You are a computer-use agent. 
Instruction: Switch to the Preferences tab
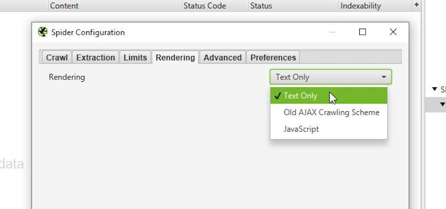coord(273,58)
